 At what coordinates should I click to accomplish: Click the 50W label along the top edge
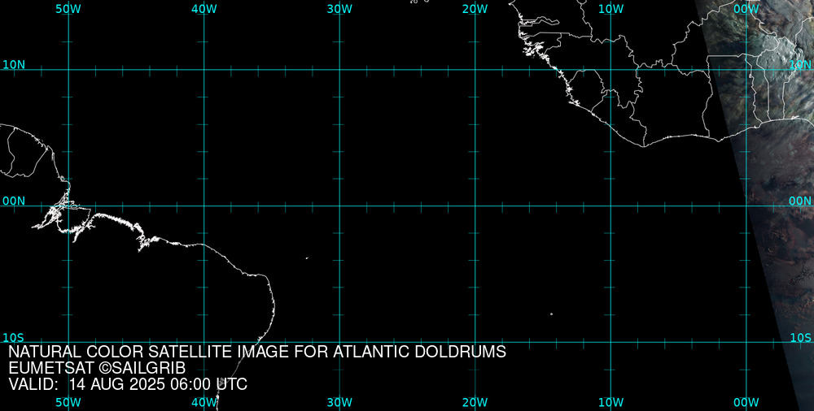68,9
